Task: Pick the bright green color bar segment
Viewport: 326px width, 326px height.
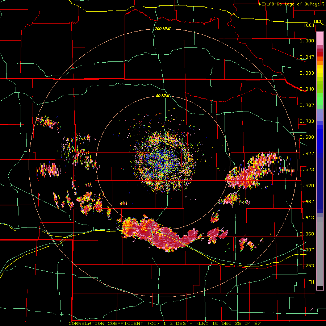Action: pyautogui.click(x=320, y=99)
